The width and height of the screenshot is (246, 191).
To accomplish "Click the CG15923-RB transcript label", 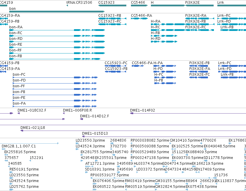I will pyautogui.click(x=110, y=16).
